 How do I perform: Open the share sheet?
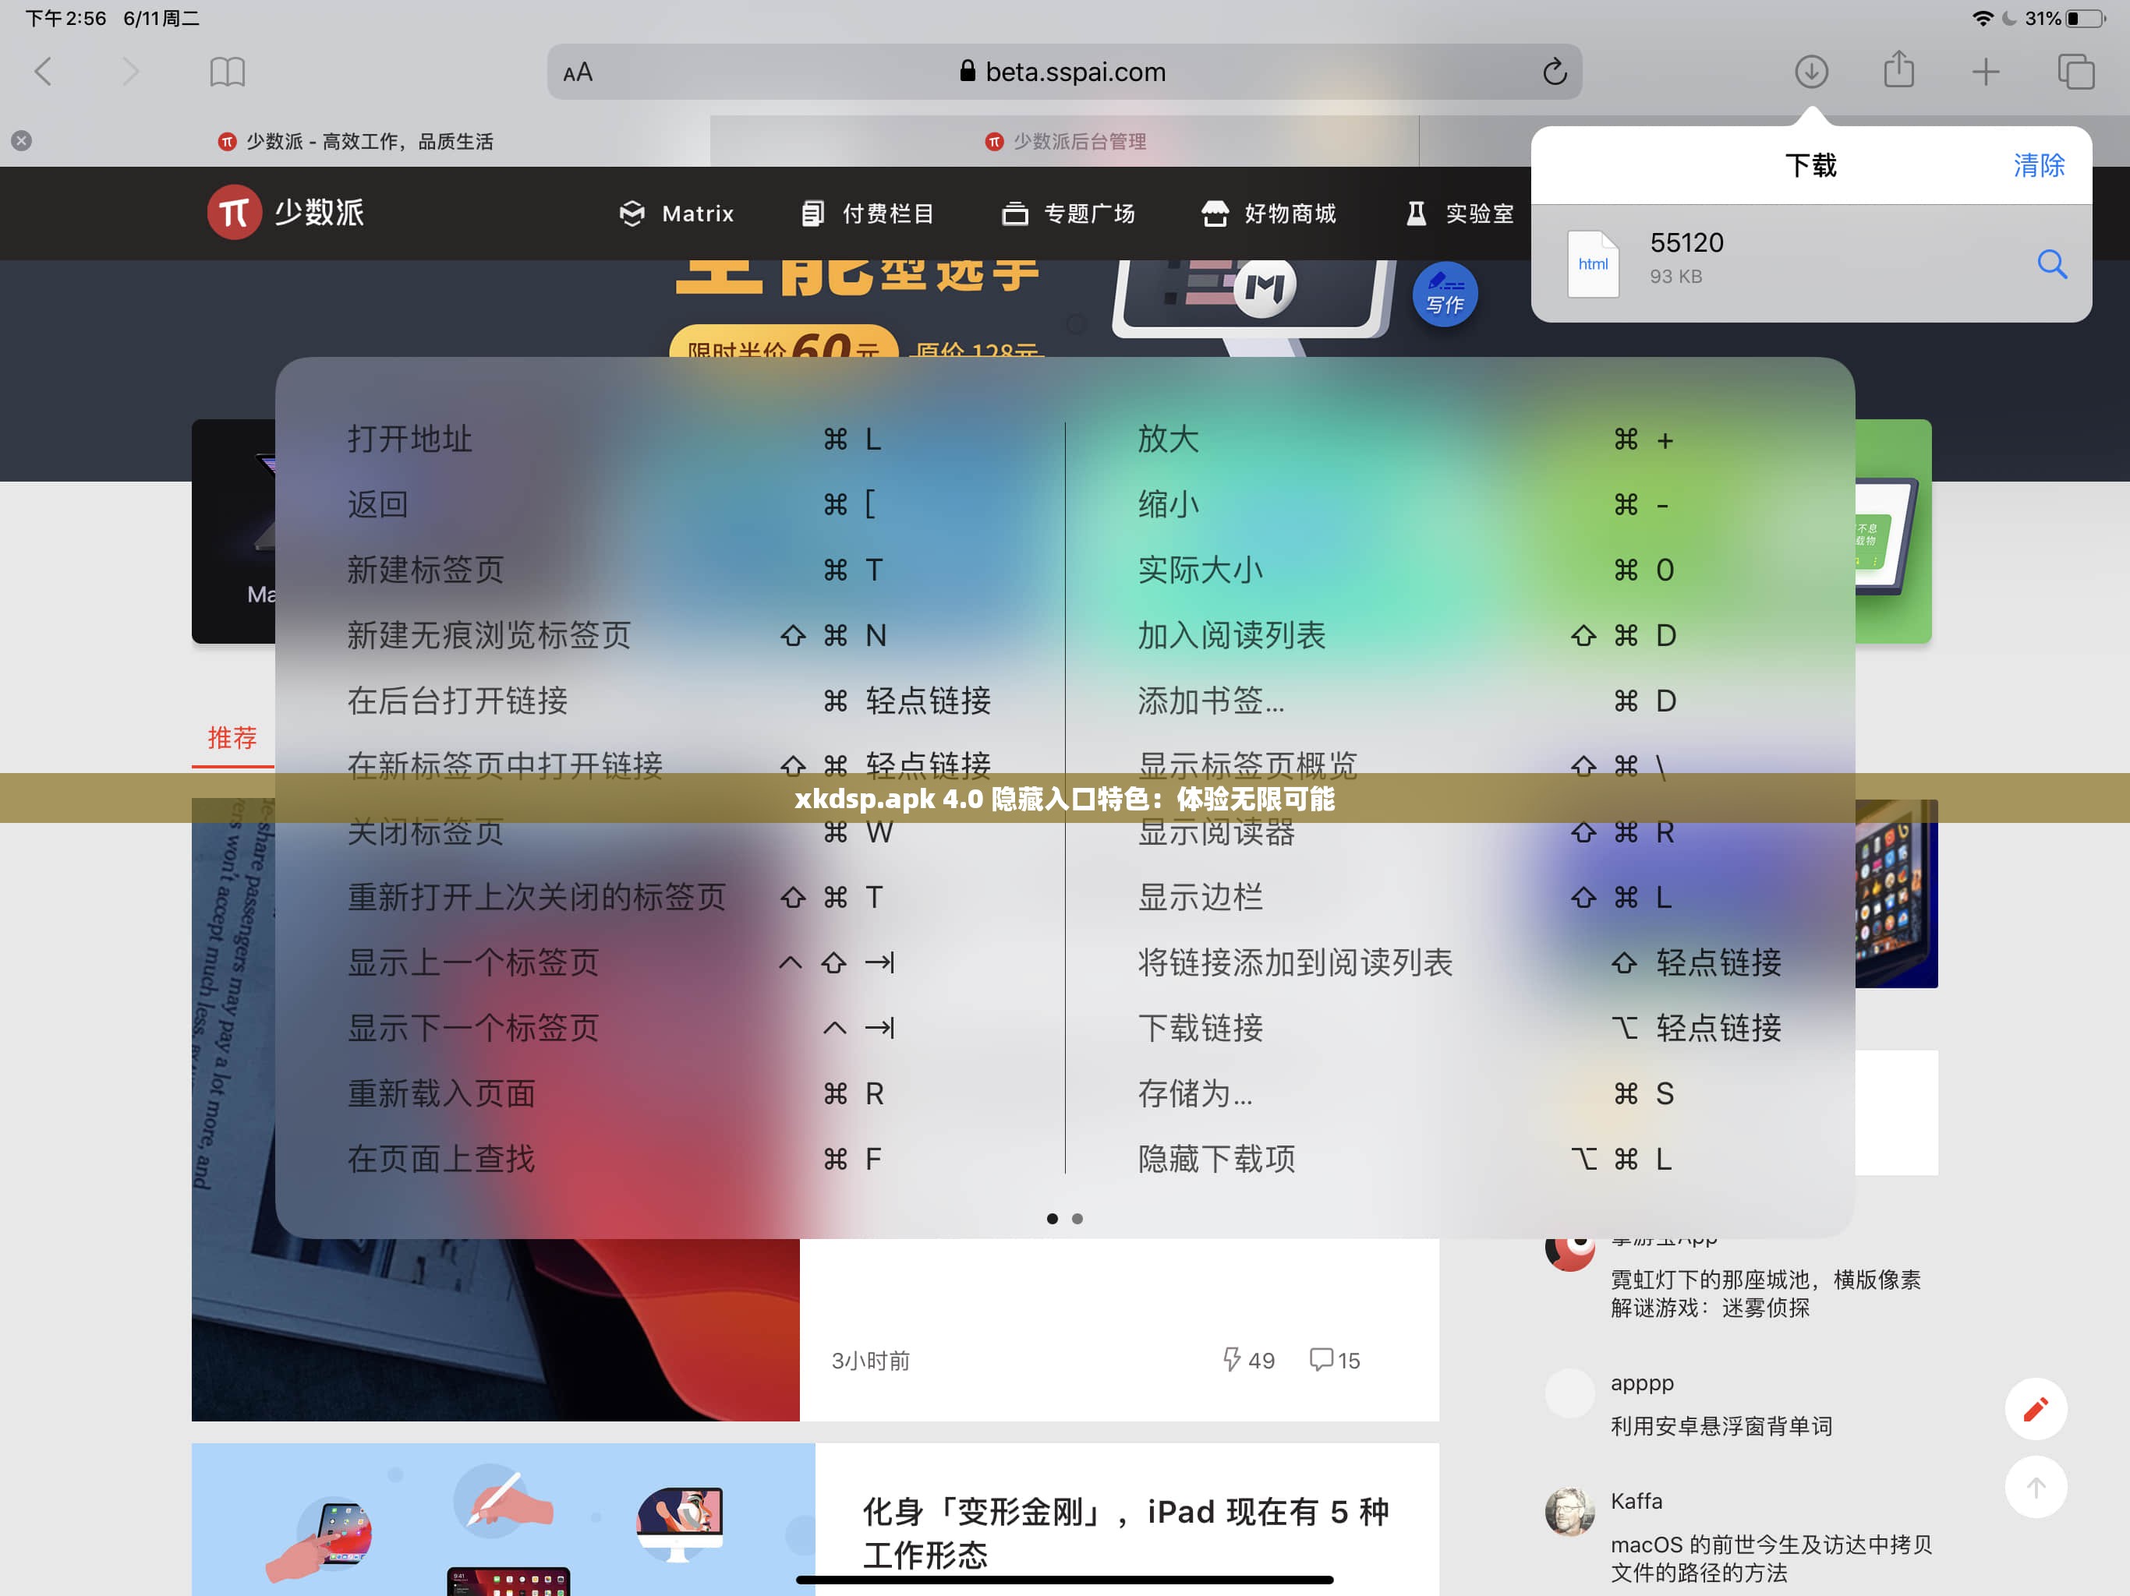click(1898, 71)
